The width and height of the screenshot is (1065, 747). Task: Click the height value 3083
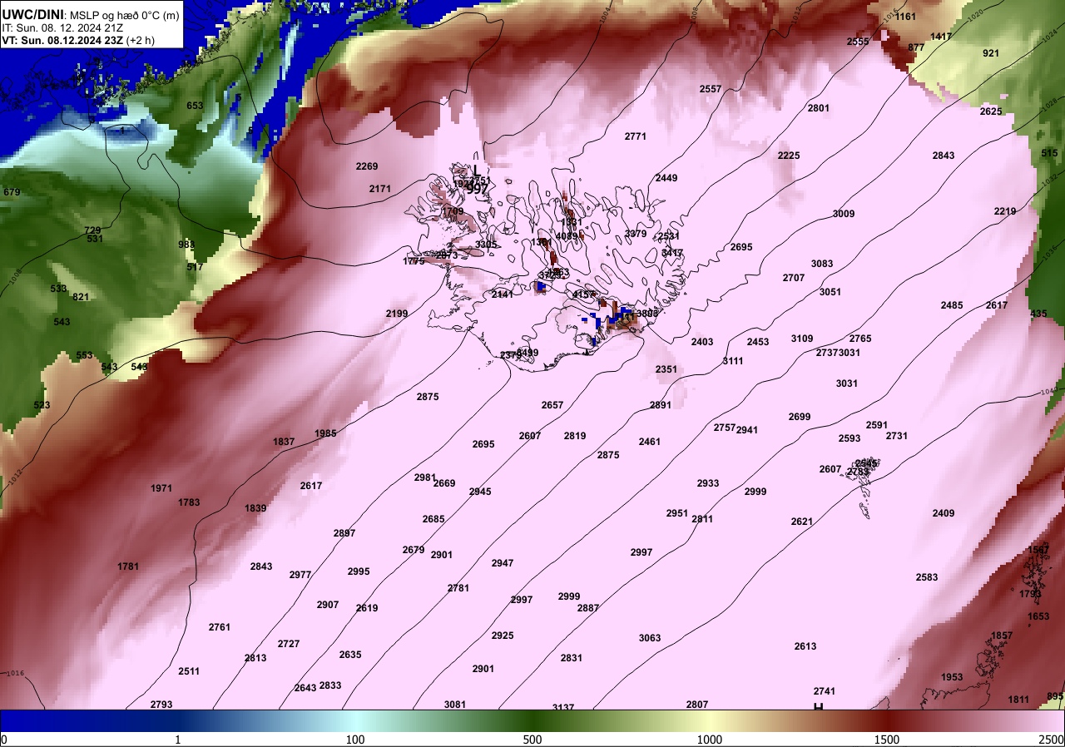[822, 264]
